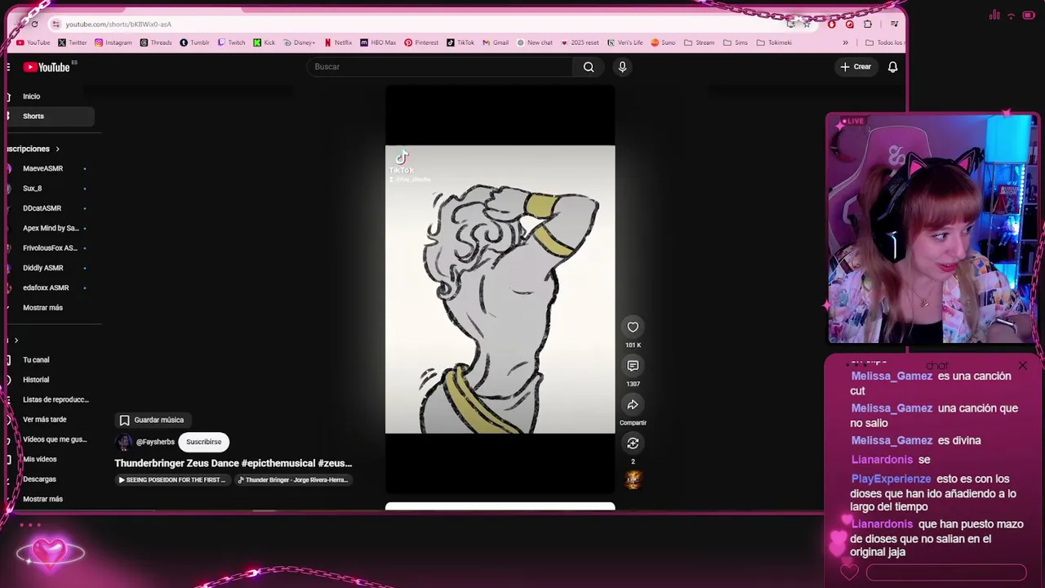Open the Threads bookmark
Image resolution: width=1045 pixels, height=588 pixels.
tap(156, 42)
